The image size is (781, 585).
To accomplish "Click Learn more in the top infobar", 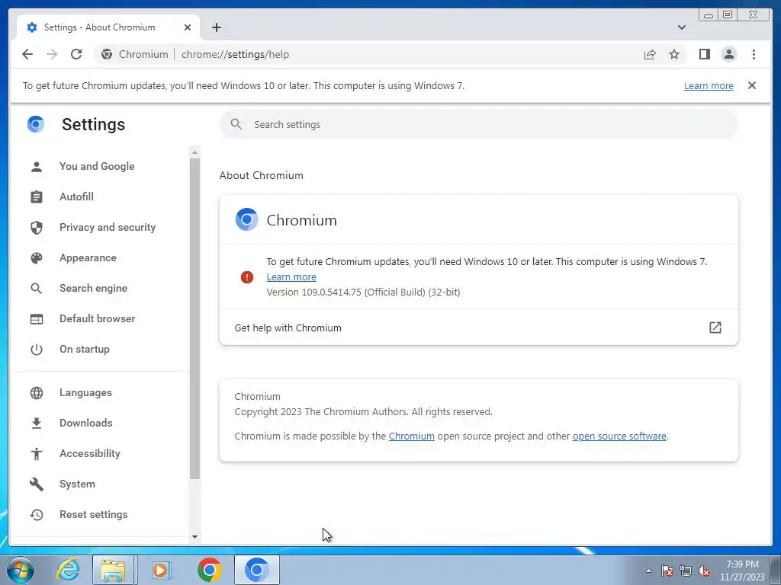I will [709, 85].
